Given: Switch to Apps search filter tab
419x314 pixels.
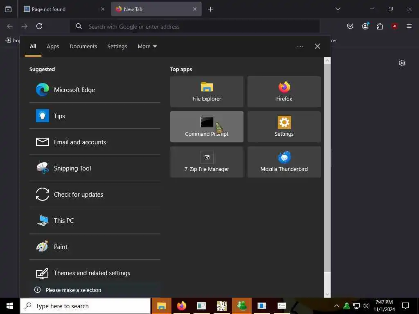Looking at the screenshot, I should (x=53, y=47).
